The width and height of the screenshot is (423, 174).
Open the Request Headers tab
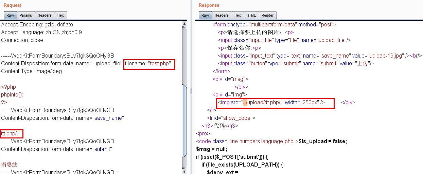(45, 15)
